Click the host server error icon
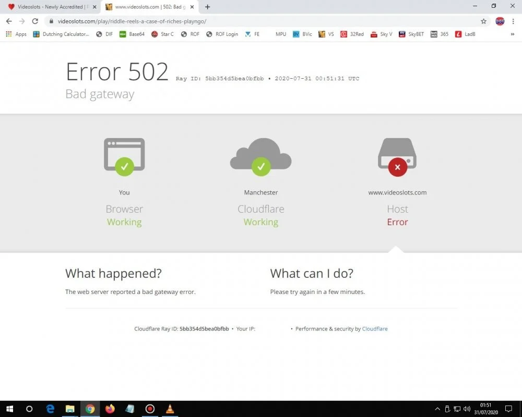This screenshot has width=522, height=417. pyautogui.click(x=397, y=156)
